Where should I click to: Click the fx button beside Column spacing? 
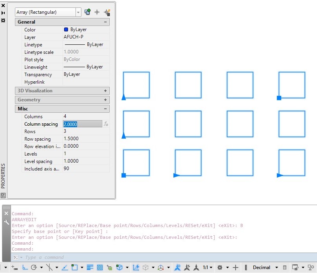(x=105, y=124)
